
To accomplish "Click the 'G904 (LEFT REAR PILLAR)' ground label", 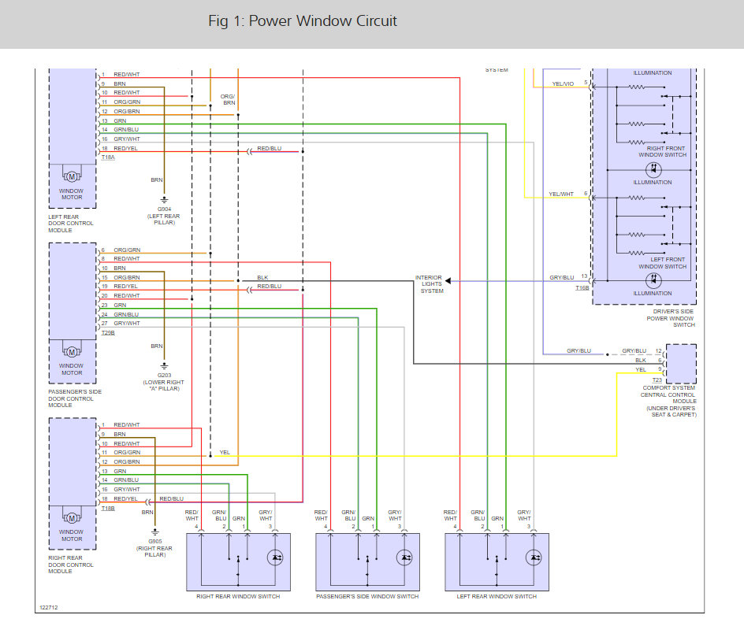I will click(x=164, y=216).
